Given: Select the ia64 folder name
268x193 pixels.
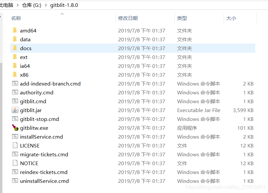Looking at the screenshot, I should pos(25,66).
